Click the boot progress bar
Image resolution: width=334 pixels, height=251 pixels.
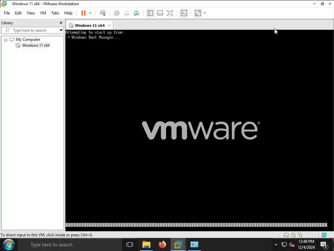(x=196, y=225)
